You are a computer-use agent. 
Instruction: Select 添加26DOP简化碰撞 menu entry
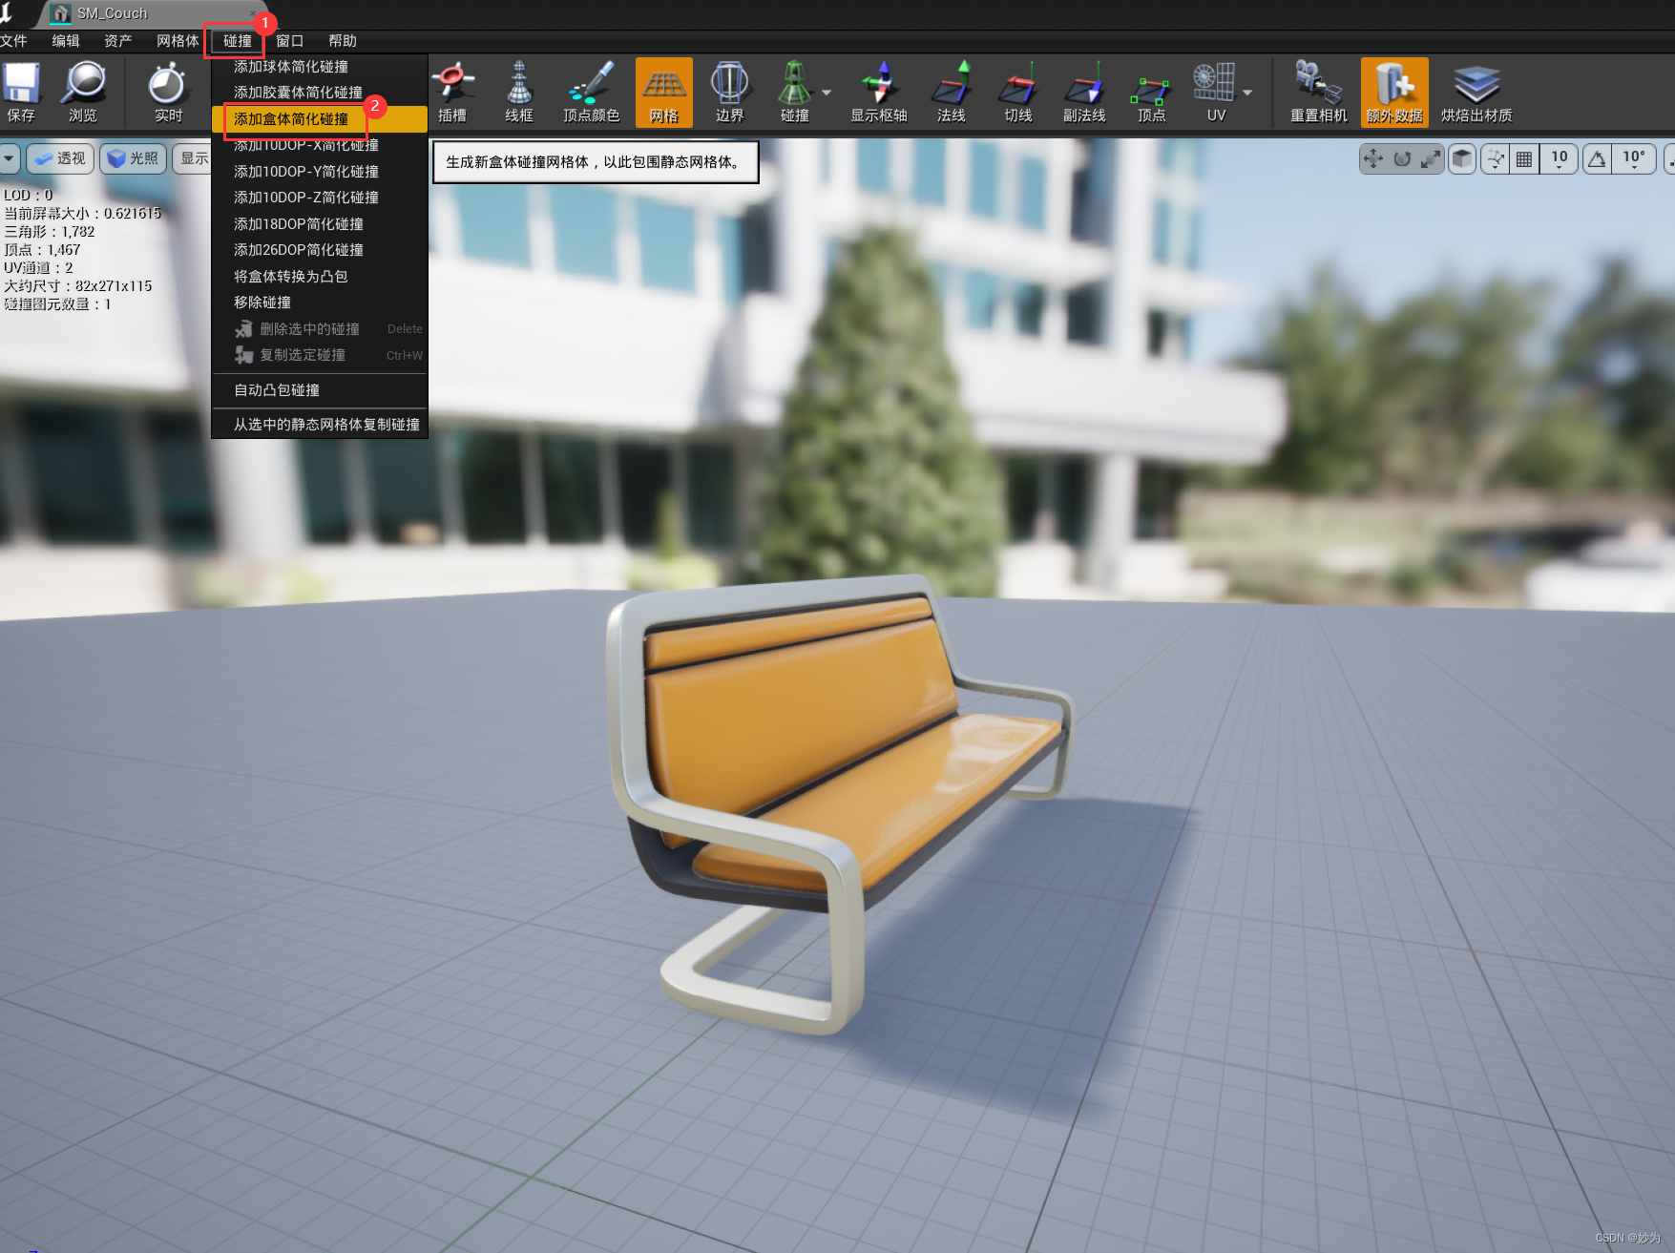point(320,250)
